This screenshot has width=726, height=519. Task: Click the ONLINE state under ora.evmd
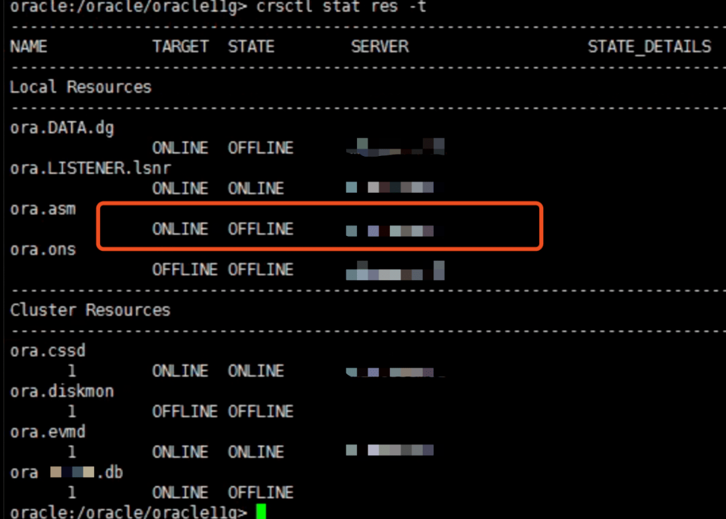[x=256, y=452]
